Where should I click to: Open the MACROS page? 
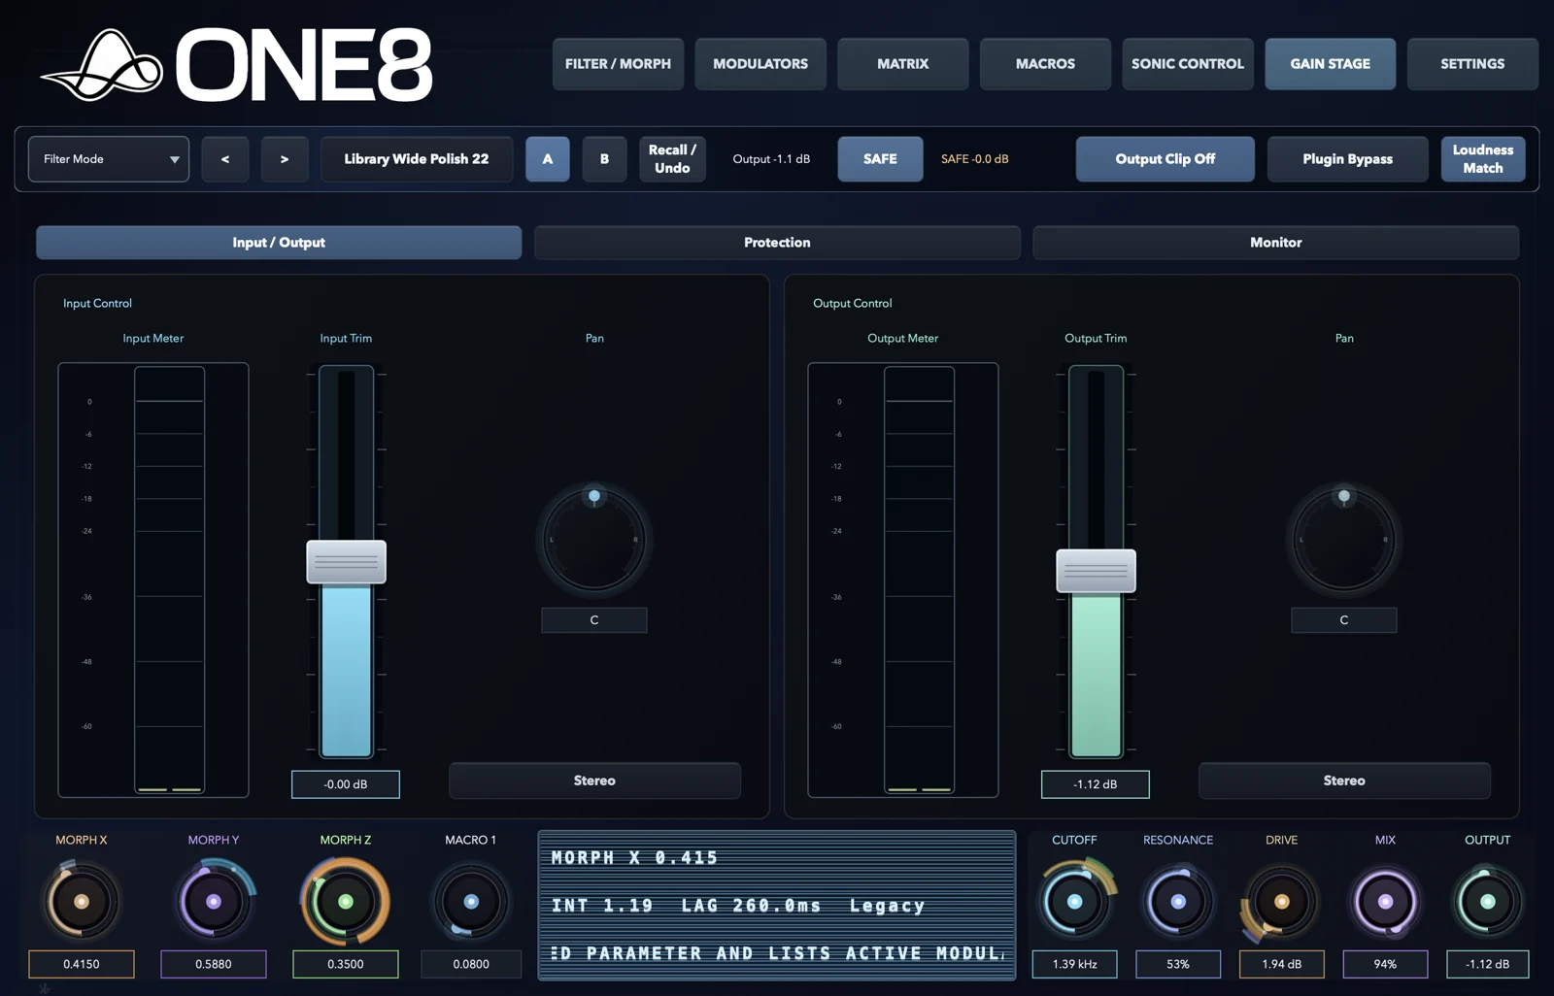pos(1045,64)
